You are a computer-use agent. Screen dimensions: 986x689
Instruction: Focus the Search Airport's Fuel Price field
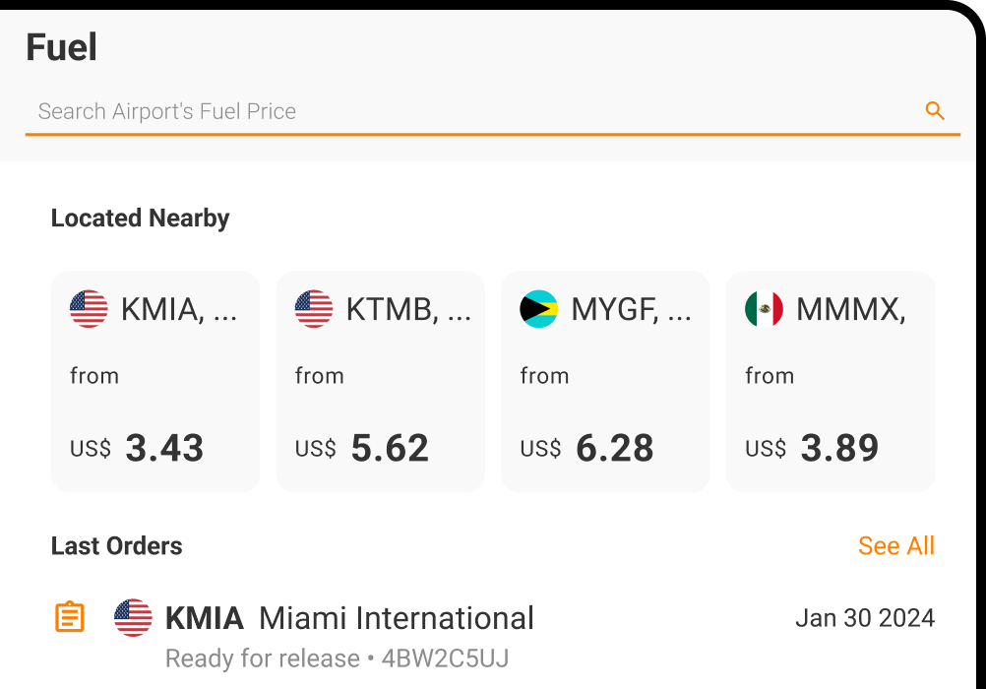tap(472, 111)
